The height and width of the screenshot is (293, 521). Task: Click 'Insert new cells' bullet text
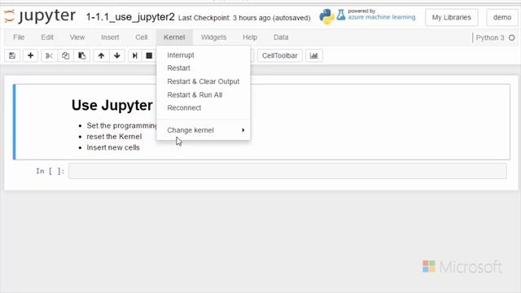coord(113,147)
